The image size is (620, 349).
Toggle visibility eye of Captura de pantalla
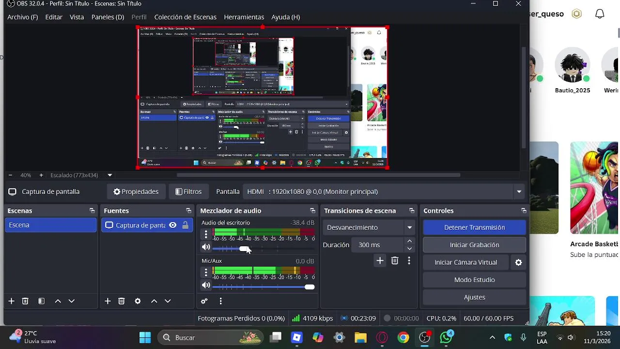172,225
